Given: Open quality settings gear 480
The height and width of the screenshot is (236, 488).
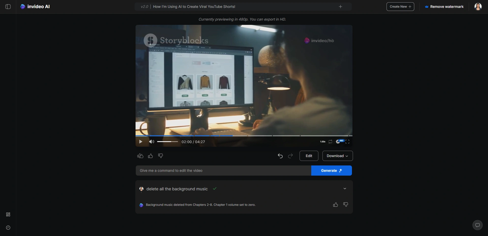Looking at the screenshot, I should point(340,141).
